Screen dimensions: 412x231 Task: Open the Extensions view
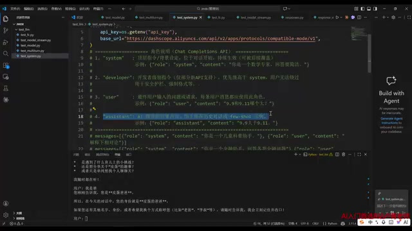(x=6, y=65)
